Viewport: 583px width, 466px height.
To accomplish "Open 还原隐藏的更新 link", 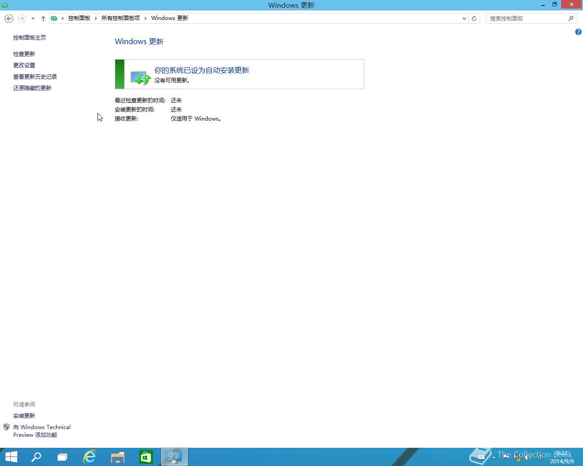I will pos(32,88).
